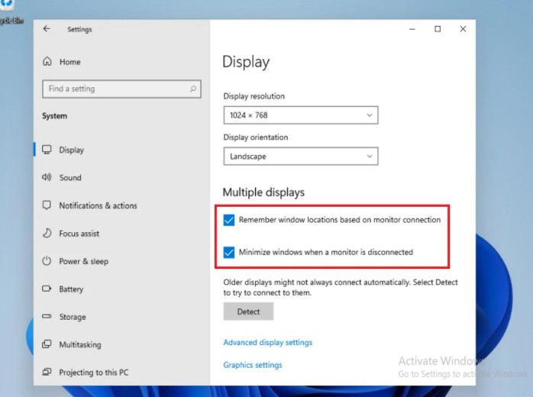Open Projecting to this PC section
Image resolution: width=533 pixels, height=397 pixels.
tap(93, 373)
